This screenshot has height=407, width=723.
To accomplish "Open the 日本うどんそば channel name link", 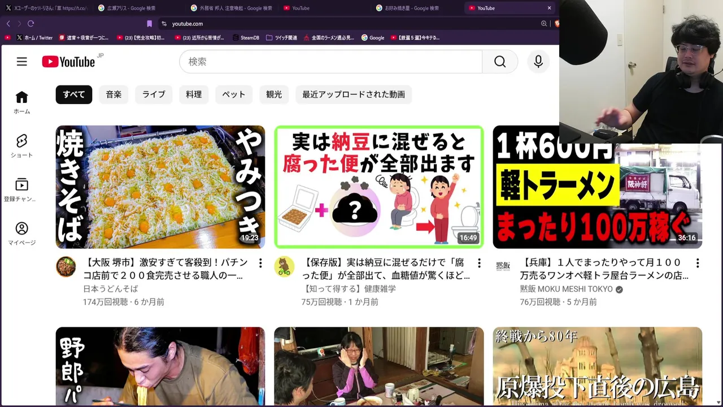I will click(x=111, y=289).
